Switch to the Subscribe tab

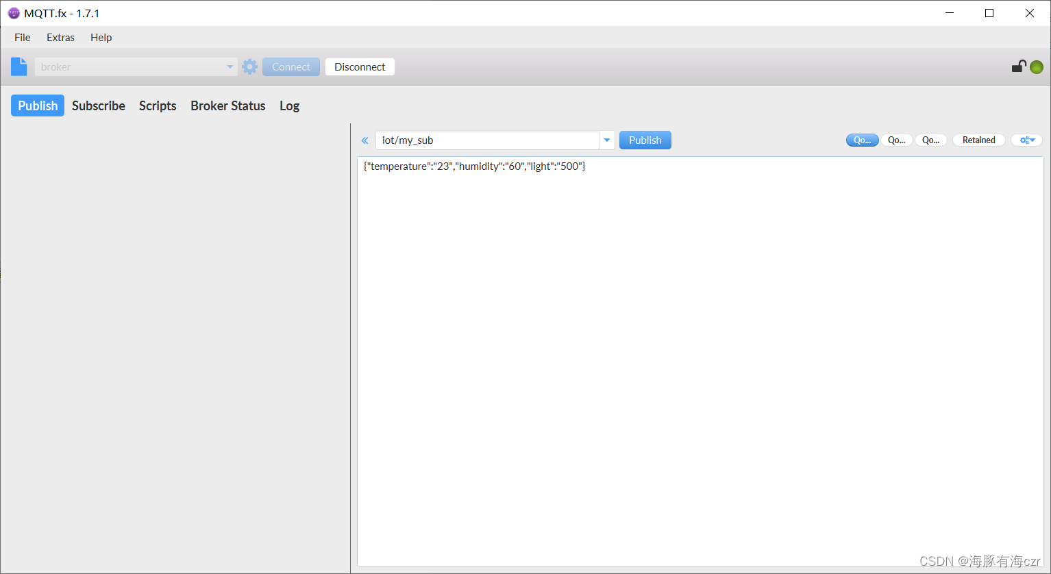[x=99, y=105]
